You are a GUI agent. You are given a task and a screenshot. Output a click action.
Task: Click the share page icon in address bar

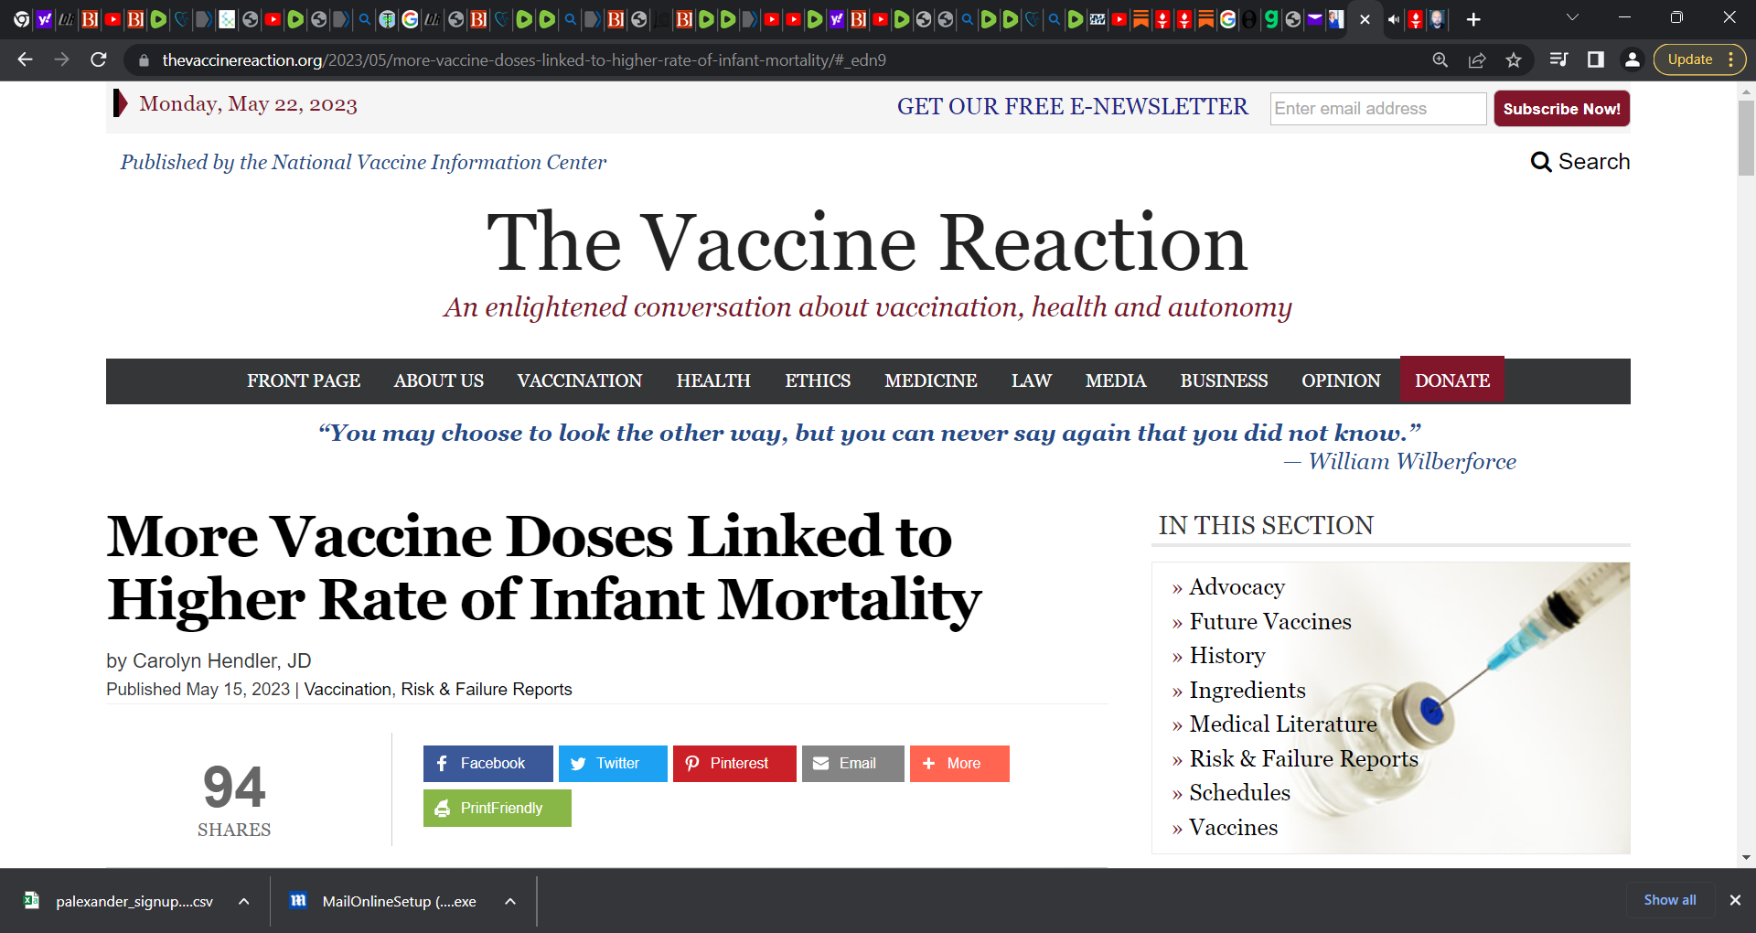[1477, 59]
